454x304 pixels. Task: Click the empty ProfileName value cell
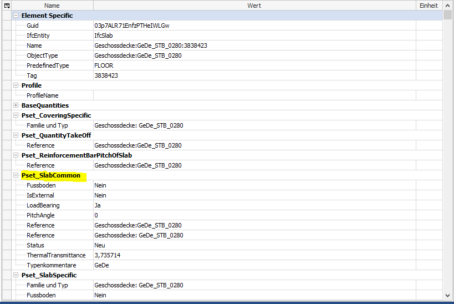255,95
